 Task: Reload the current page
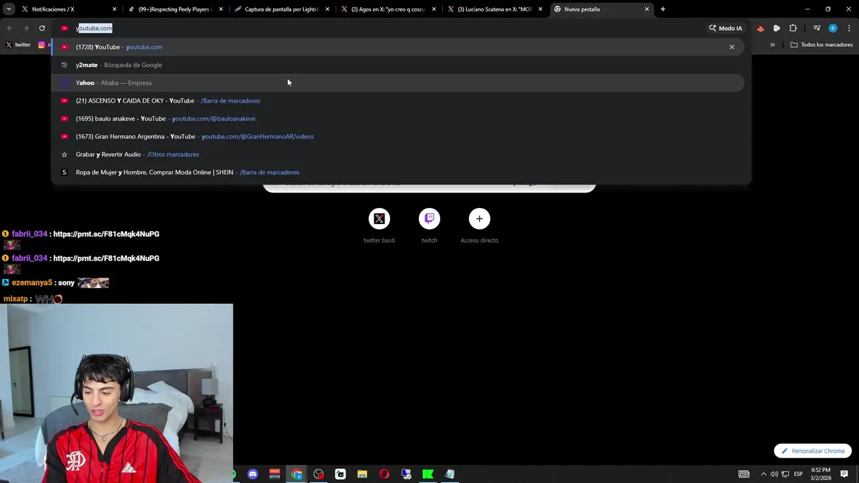tap(42, 28)
